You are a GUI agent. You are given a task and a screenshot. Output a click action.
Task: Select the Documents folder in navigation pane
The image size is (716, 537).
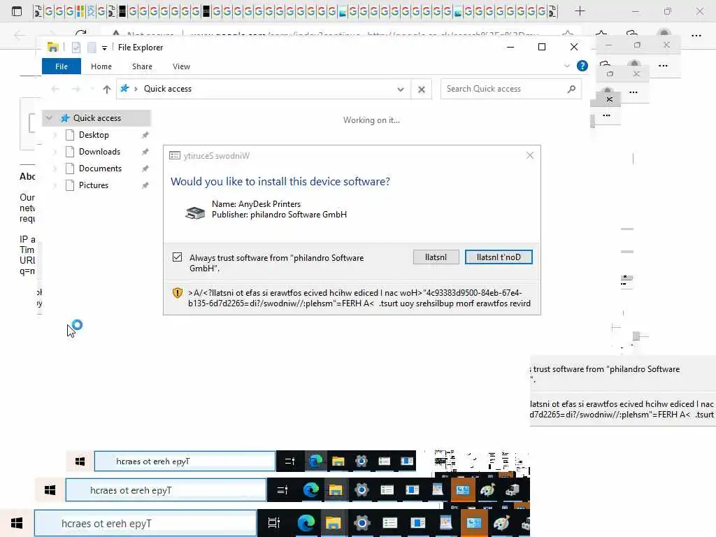coord(100,169)
